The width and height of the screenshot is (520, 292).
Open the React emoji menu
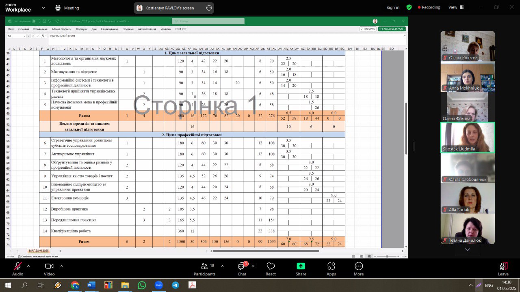(271, 266)
